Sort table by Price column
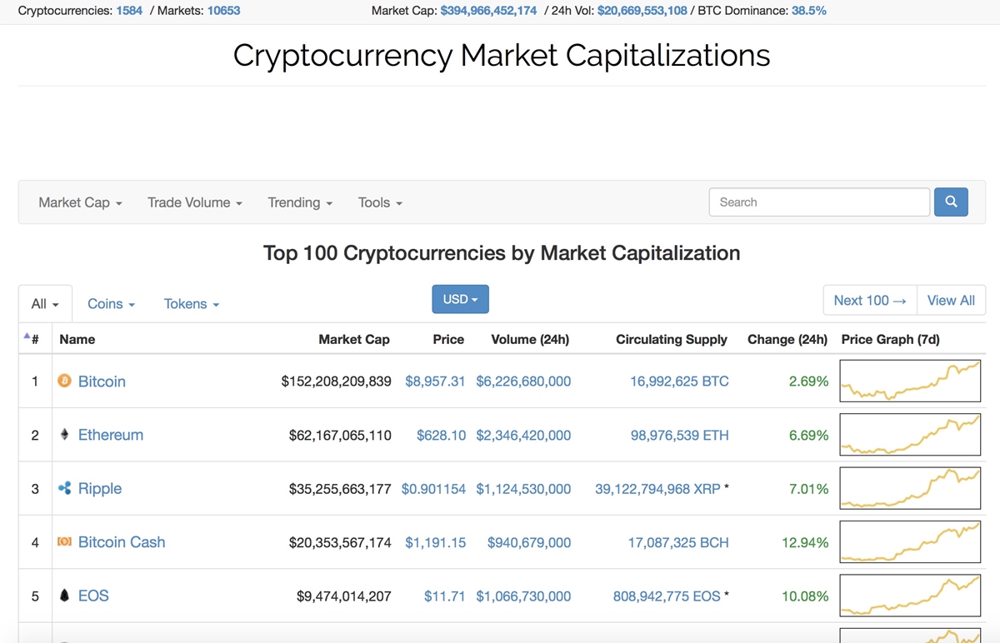The height and width of the screenshot is (643, 1000). pyautogui.click(x=448, y=339)
